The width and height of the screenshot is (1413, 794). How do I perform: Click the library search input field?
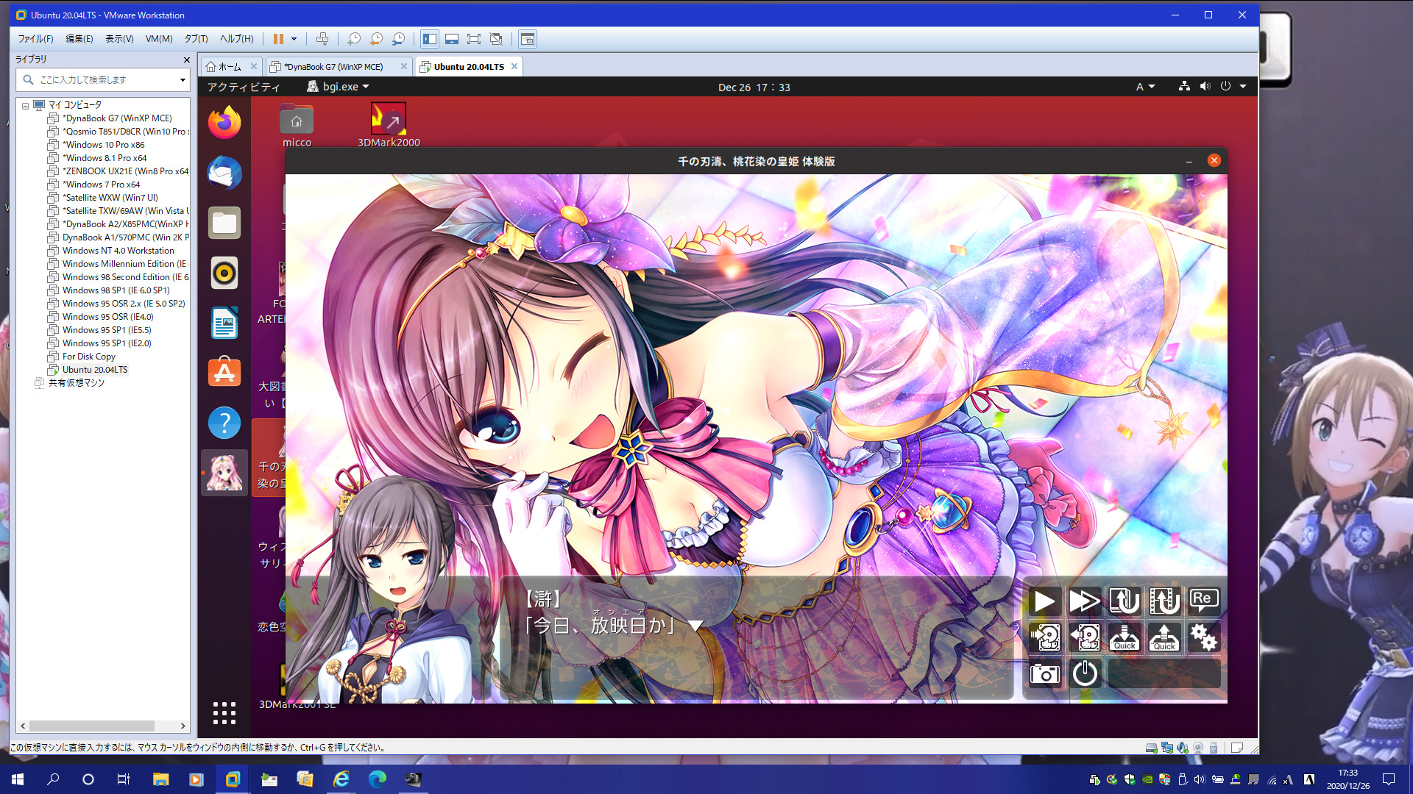(103, 79)
